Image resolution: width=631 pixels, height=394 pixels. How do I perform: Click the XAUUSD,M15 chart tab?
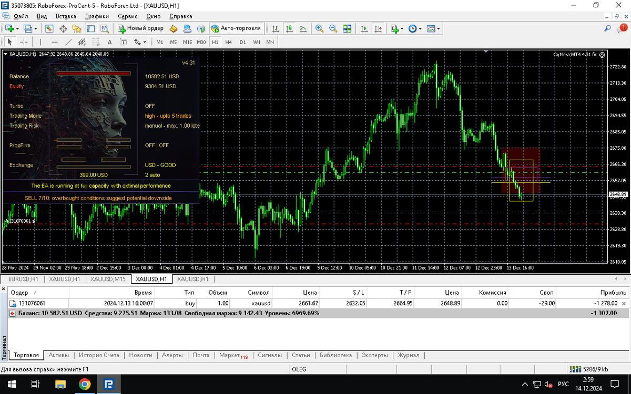[x=108, y=279]
